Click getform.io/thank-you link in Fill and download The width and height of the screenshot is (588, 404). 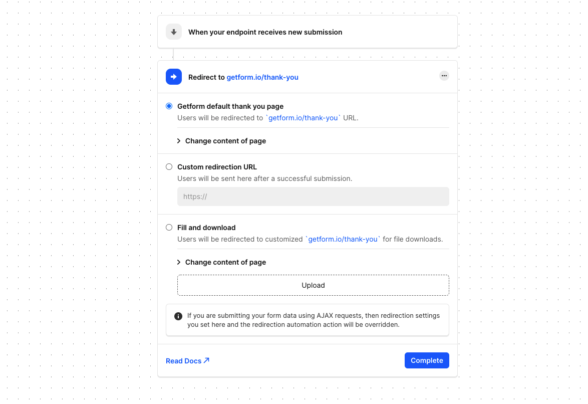343,239
